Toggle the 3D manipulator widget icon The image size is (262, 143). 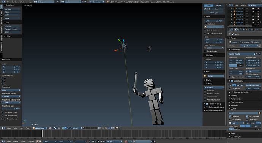(x=63, y=128)
